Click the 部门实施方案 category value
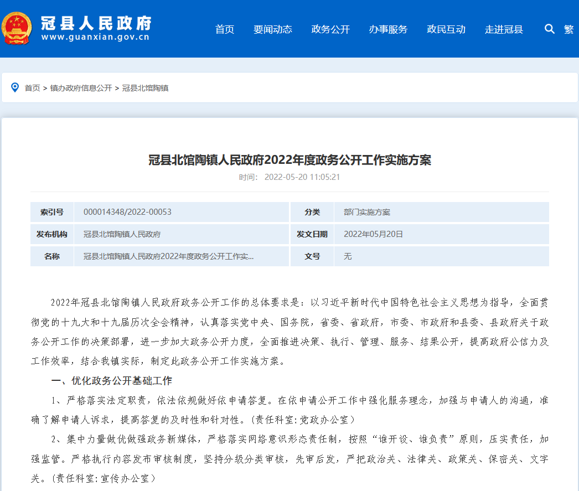The width and height of the screenshot is (579, 491). point(366,212)
